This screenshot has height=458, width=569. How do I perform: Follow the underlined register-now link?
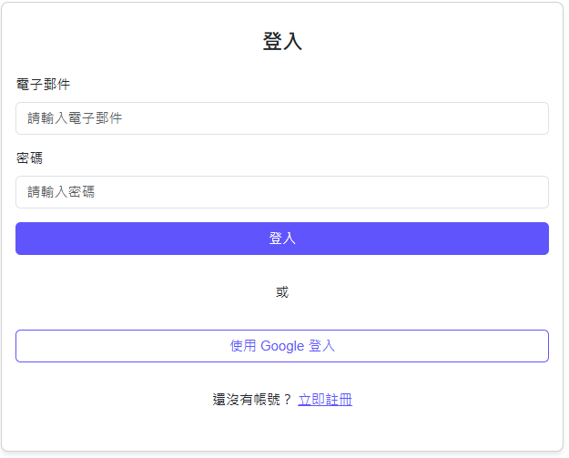tap(324, 400)
